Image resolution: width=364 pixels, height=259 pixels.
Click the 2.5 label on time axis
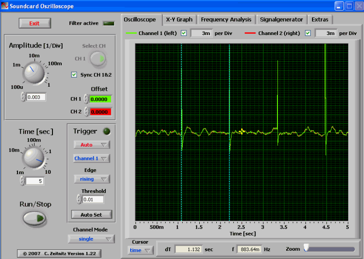[241, 227]
